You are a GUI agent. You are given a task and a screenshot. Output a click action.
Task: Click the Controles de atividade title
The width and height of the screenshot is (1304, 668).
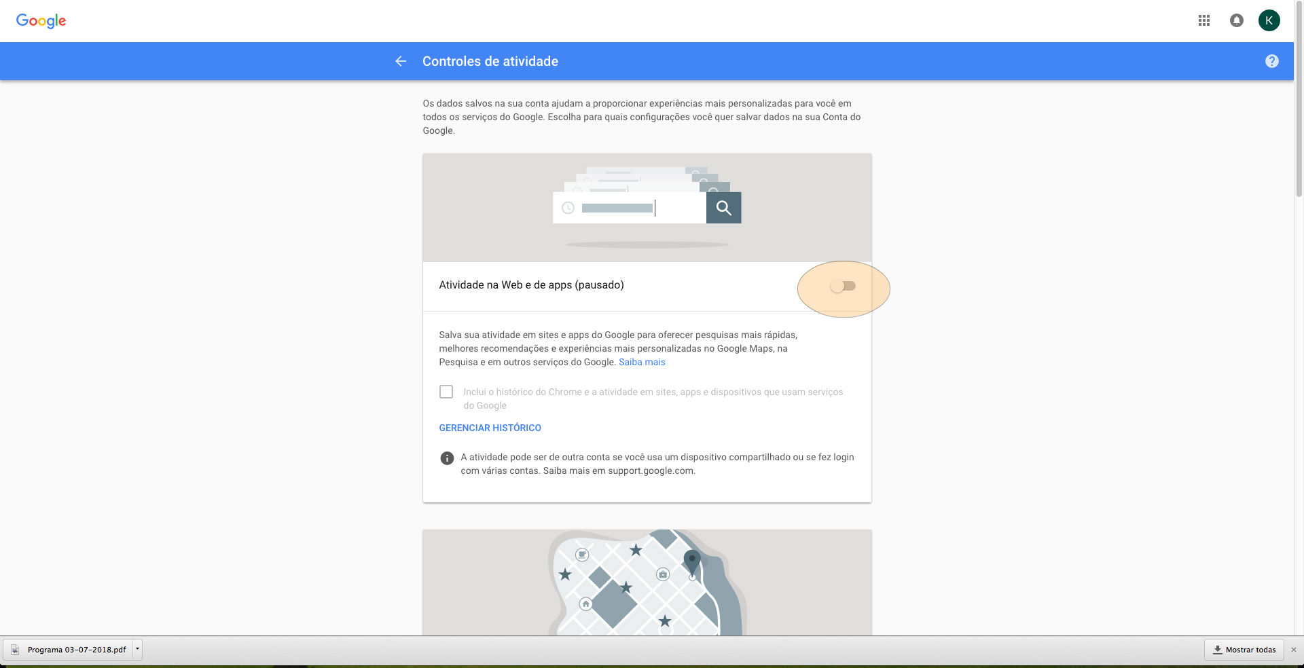point(490,61)
